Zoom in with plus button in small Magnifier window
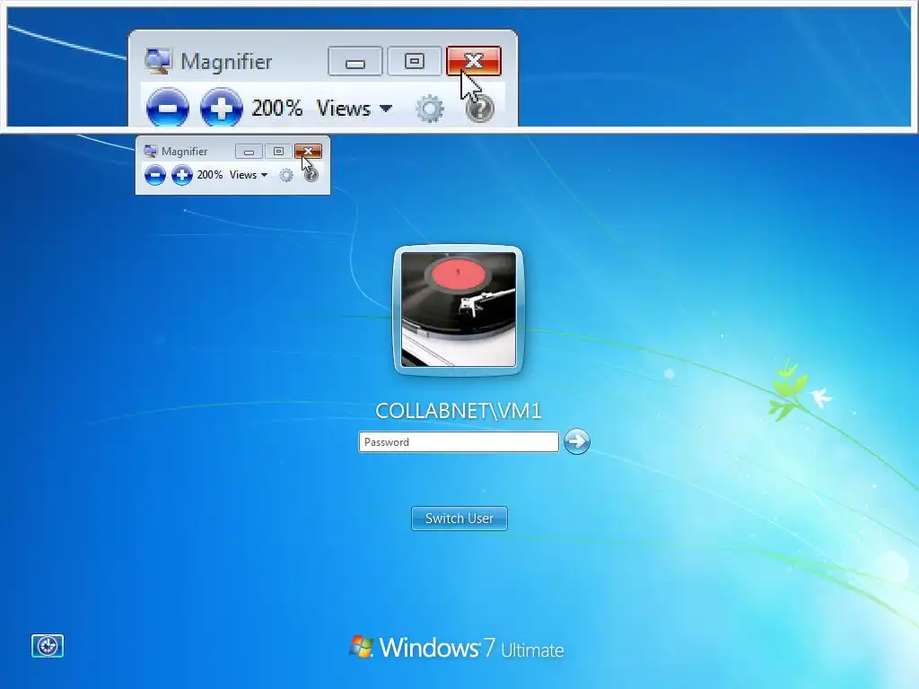Viewport: 919px width, 689px height. pyautogui.click(x=181, y=175)
